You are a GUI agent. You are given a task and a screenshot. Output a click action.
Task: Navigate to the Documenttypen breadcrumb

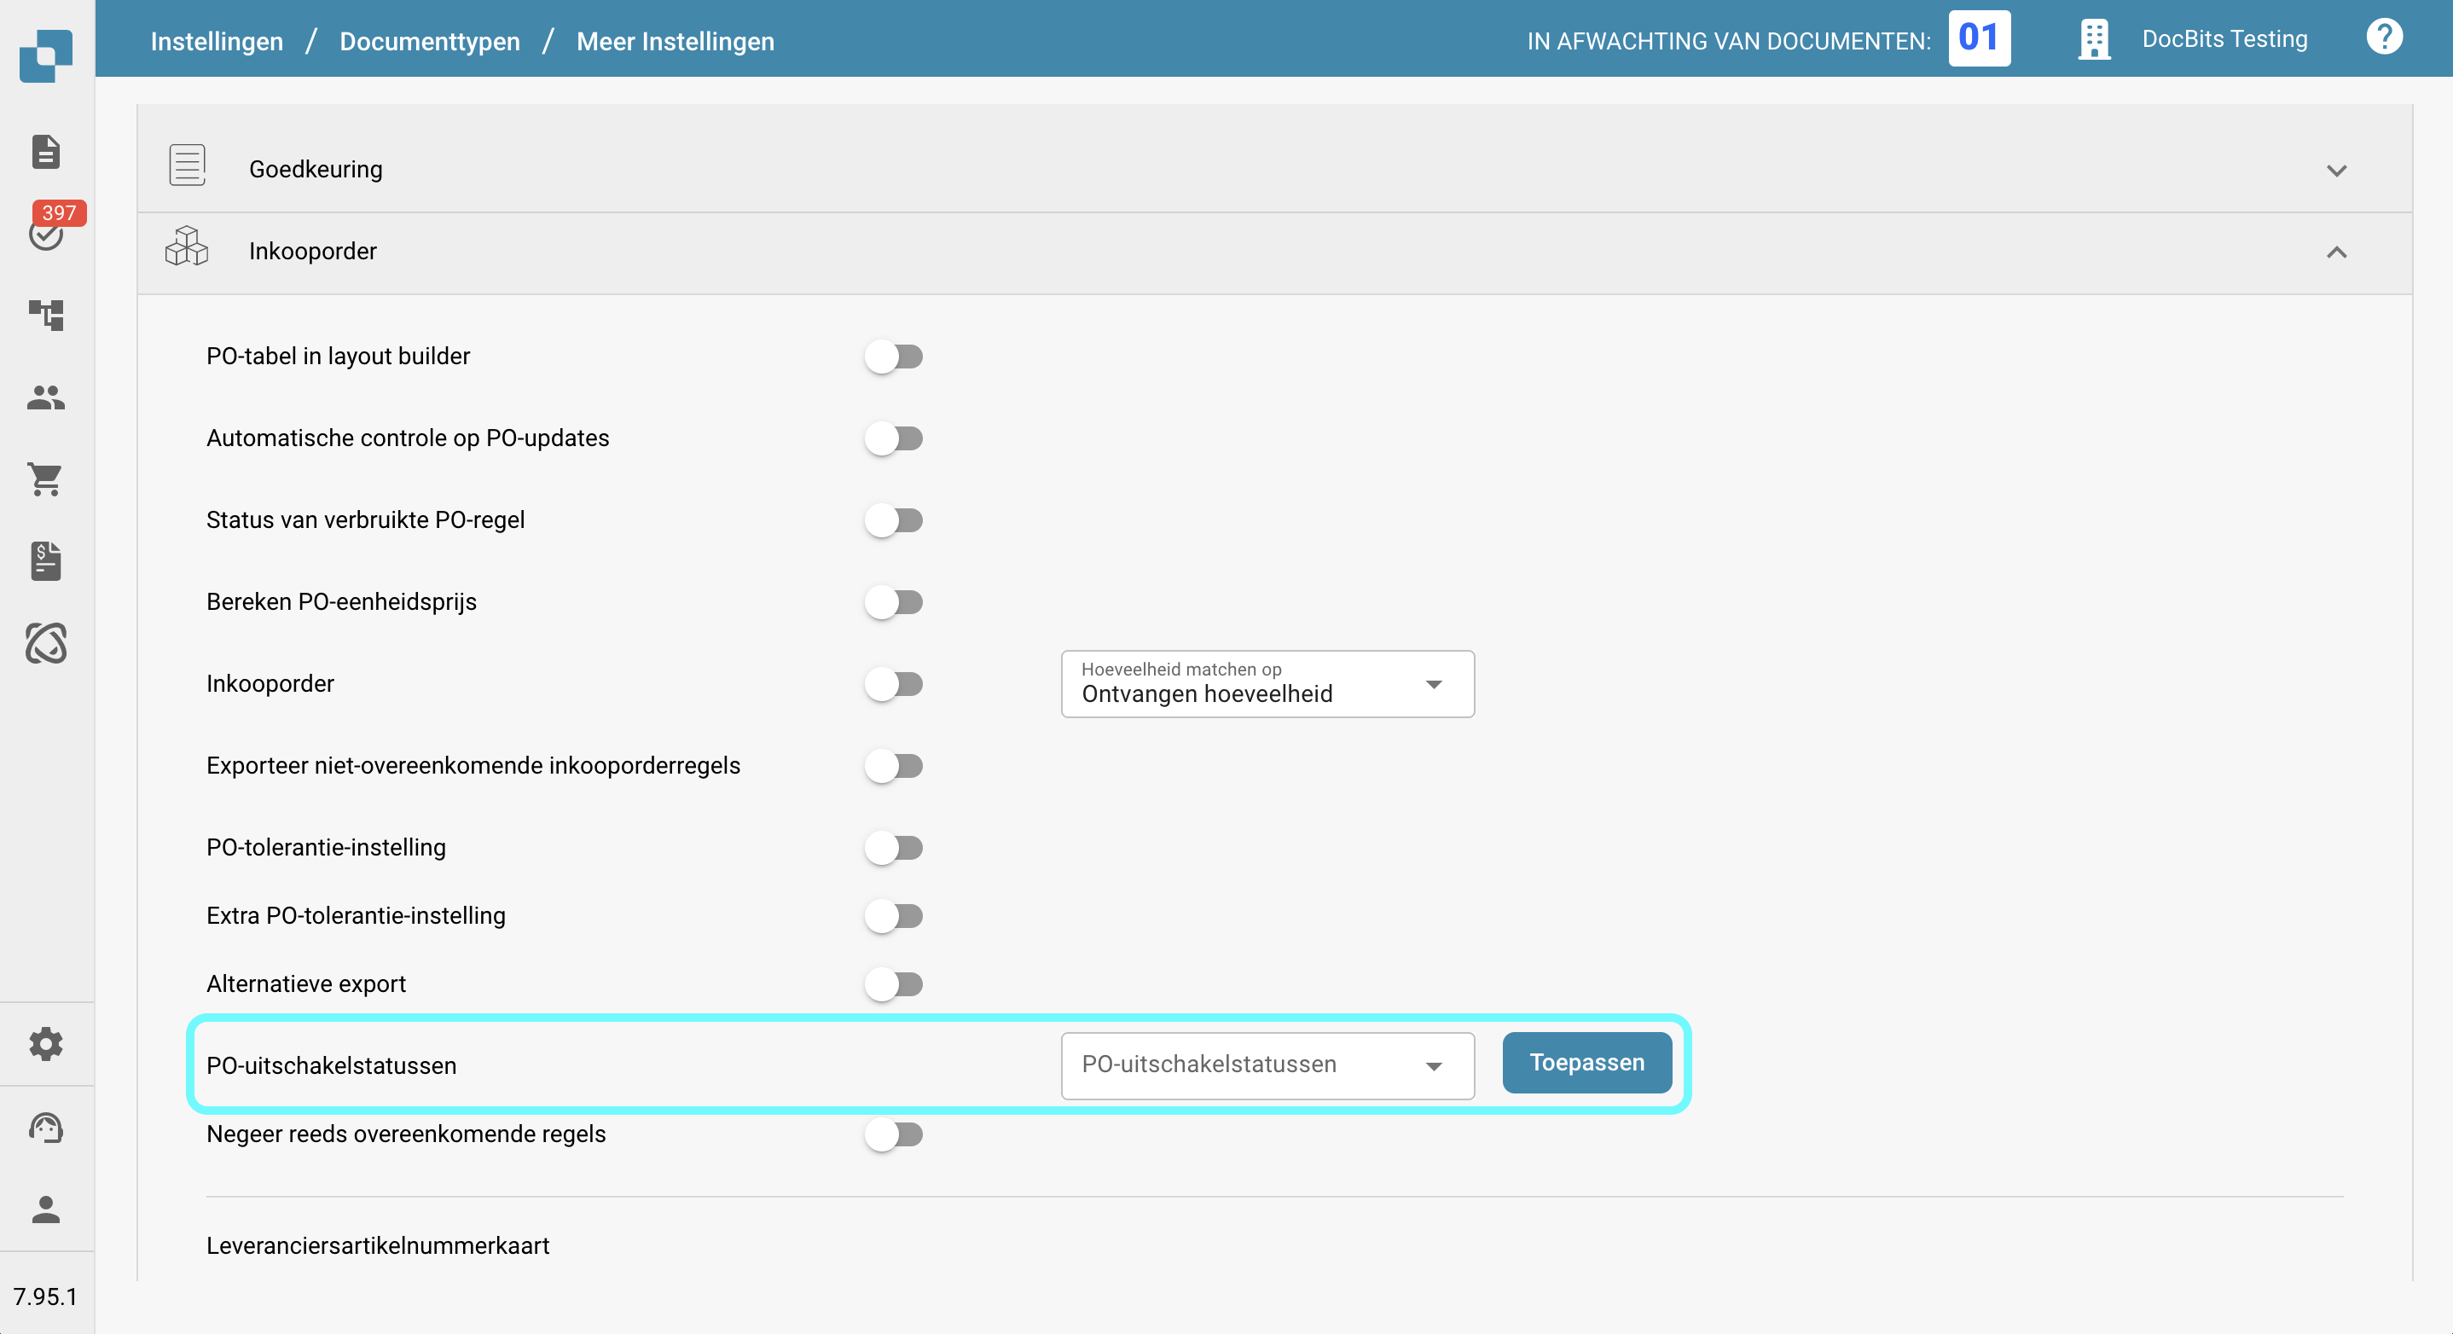430,41
